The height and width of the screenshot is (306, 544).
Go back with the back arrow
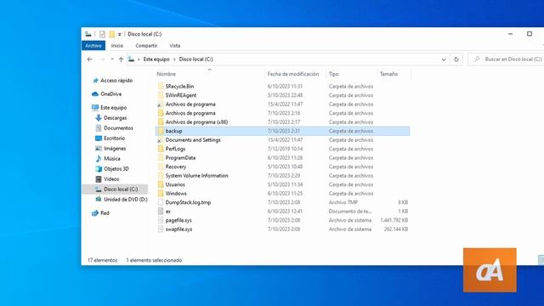(90, 59)
